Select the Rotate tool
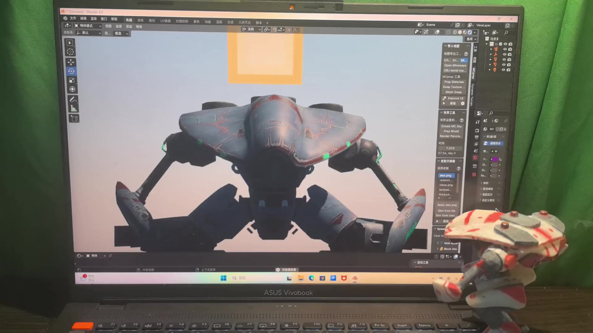Viewport: 593px width, 333px height. coord(71,71)
